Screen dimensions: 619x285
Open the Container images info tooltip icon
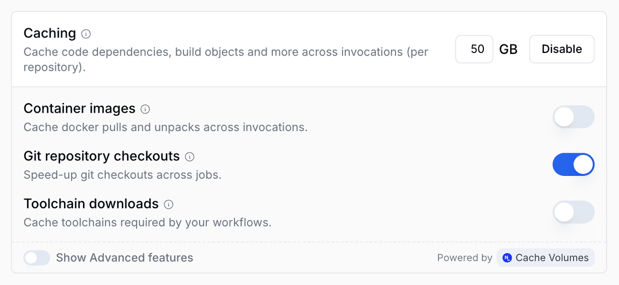click(145, 109)
